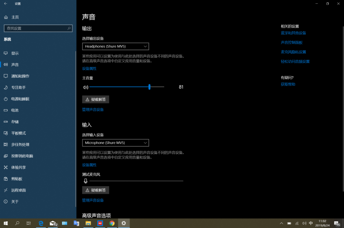Viewport: 344px width, 228px height.
Task: Open the Windows Start menu
Action: pyautogui.click(x=5, y=223)
